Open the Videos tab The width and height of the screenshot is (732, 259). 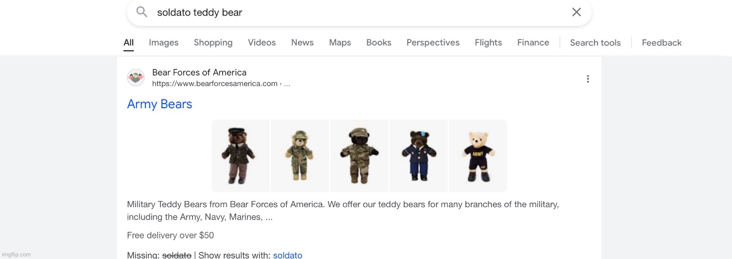click(x=262, y=42)
